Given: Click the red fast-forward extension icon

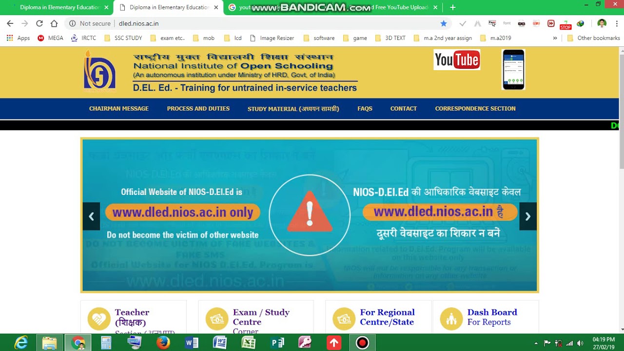Looking at the screenshot, I should 551,23.
